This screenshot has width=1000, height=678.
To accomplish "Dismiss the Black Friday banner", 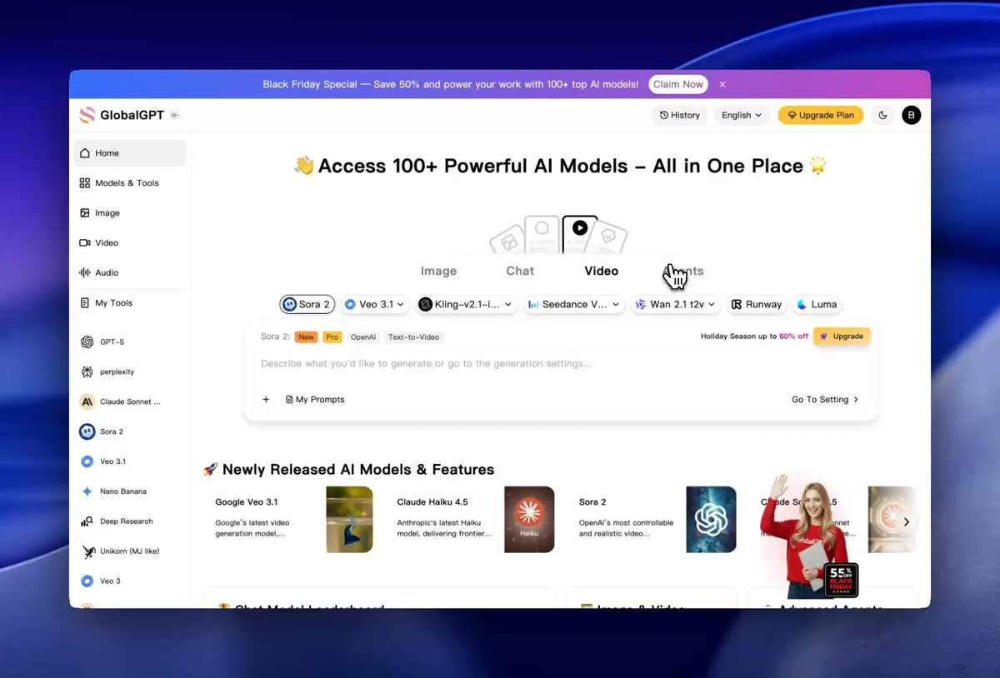I will click(722, 84).
